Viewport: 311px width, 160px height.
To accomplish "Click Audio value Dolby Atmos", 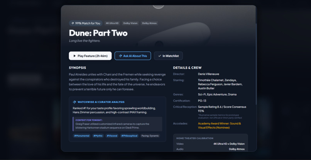I will (237, 149).
